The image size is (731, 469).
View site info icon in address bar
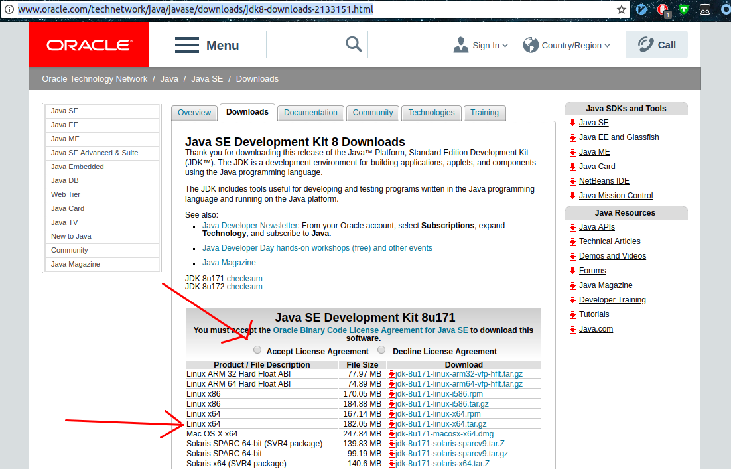[9, 9]
